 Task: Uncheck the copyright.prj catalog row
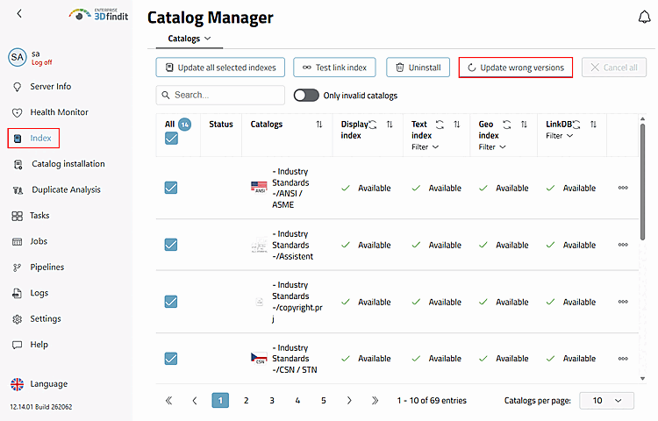click(x=171, y=302)
